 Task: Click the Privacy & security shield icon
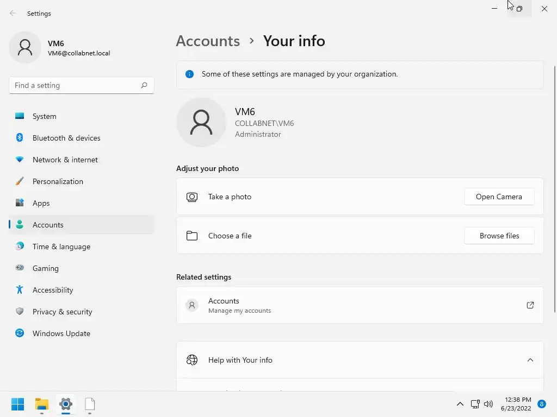point(20,312)
